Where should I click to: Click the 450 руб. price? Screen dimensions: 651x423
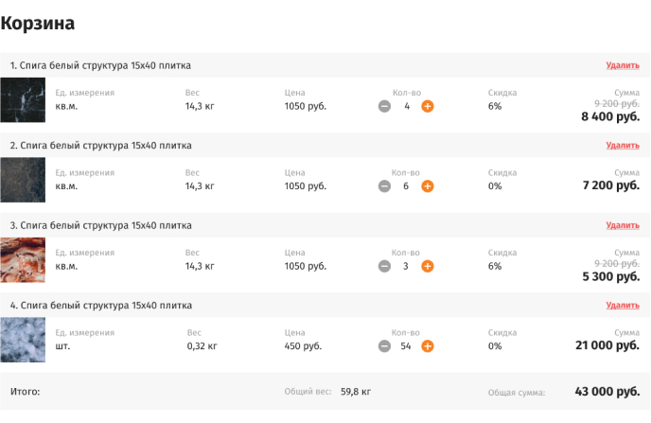303,345
